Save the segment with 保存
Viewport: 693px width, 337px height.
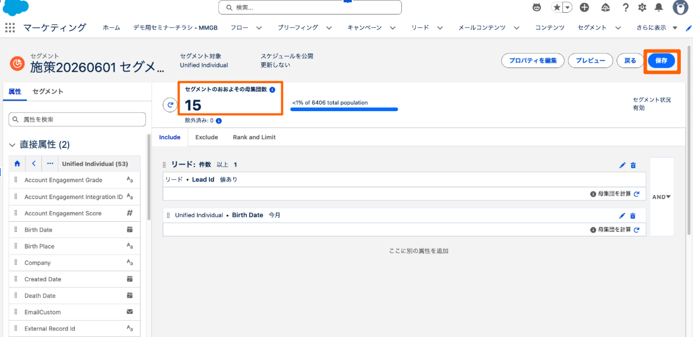661,61
